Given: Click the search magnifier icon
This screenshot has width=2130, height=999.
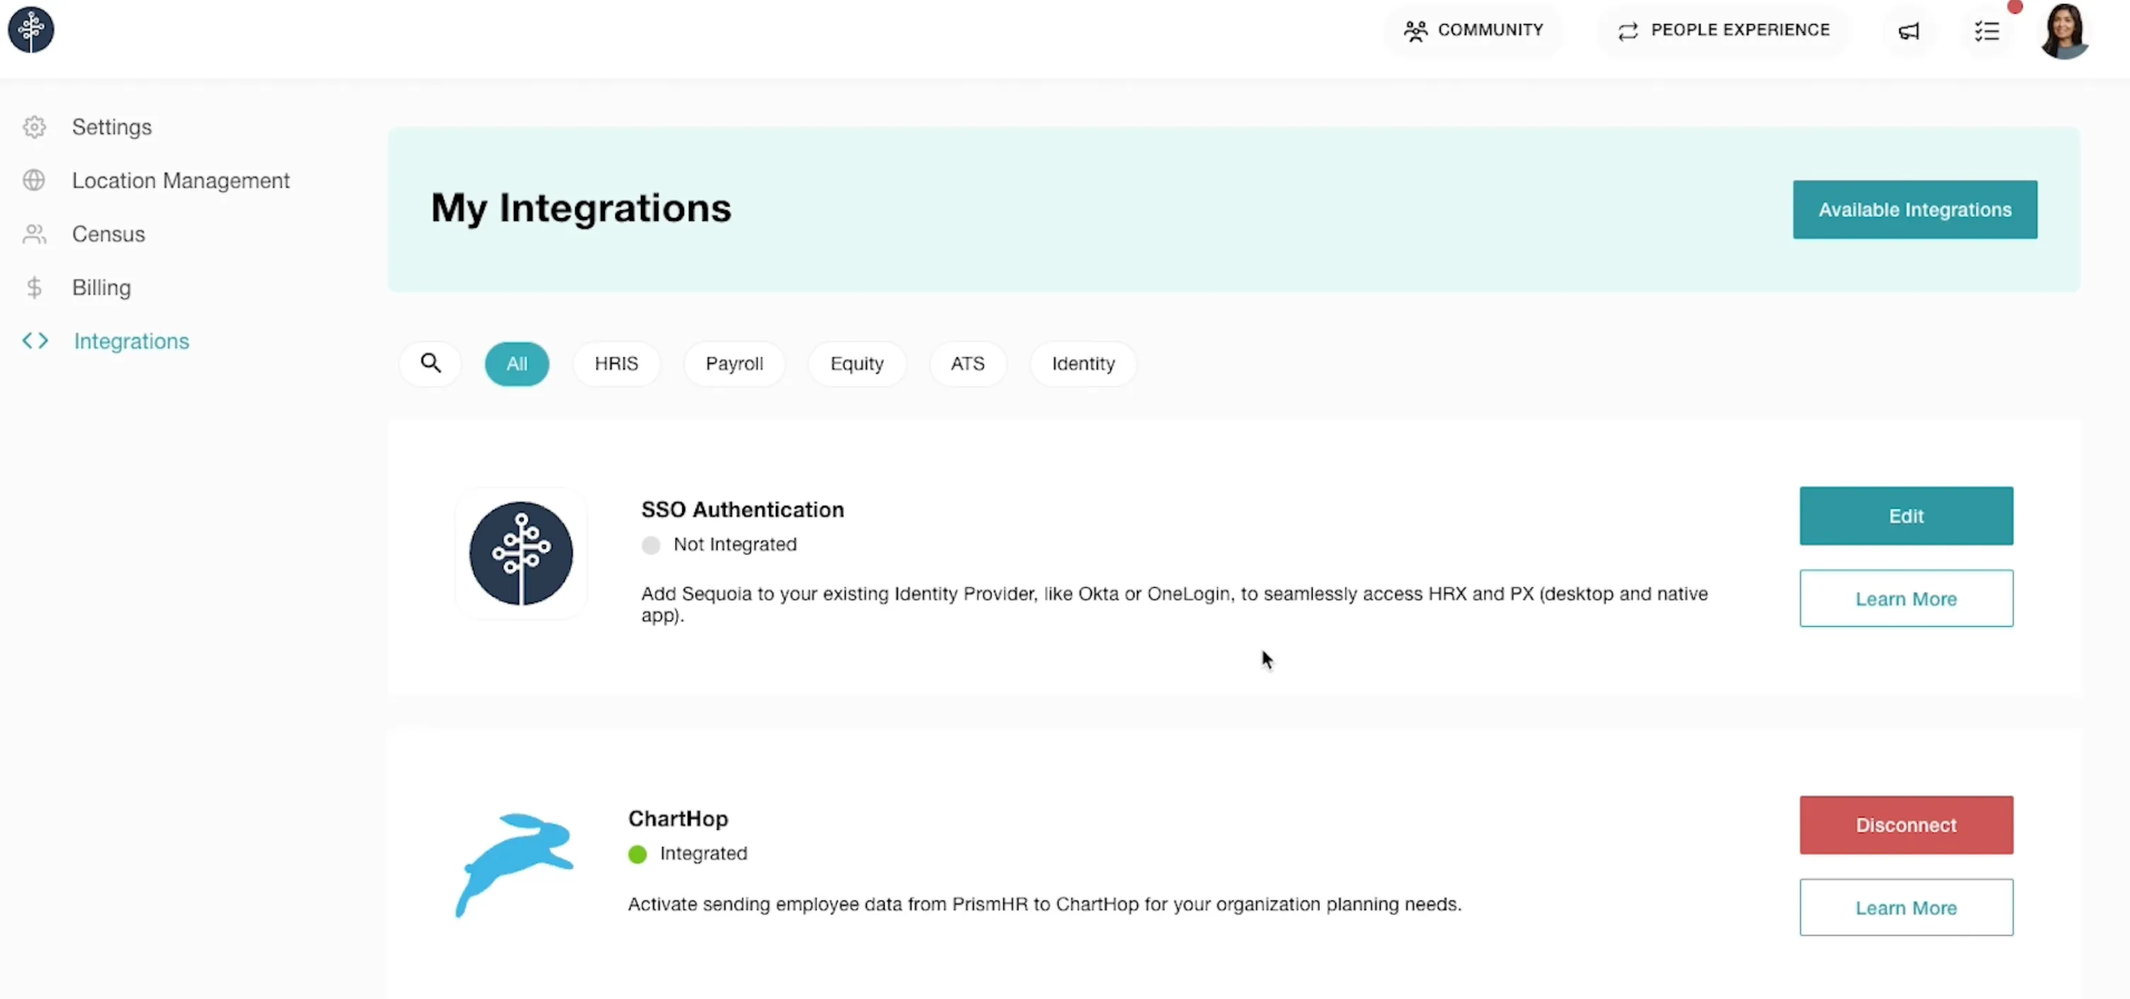Looking at the screenshot, I should tap(430, 363).
